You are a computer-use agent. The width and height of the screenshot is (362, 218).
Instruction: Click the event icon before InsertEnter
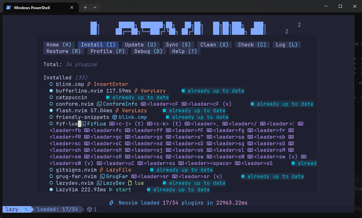click(x=89, y=84)
